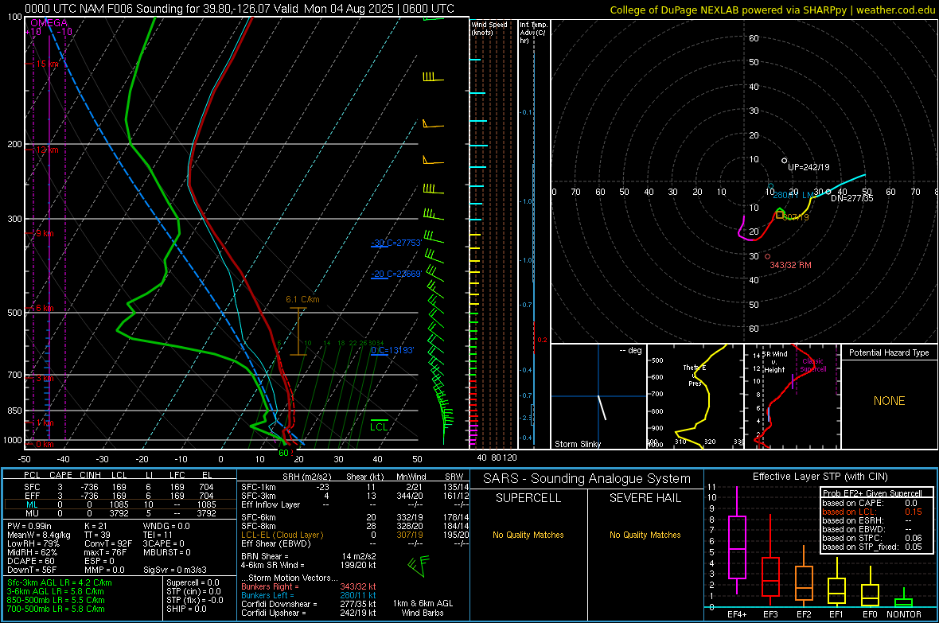This screenshot has height=623, width=939.
Task: Click the Potential Hazard Type heading
Action: click(x=889, y=352)
